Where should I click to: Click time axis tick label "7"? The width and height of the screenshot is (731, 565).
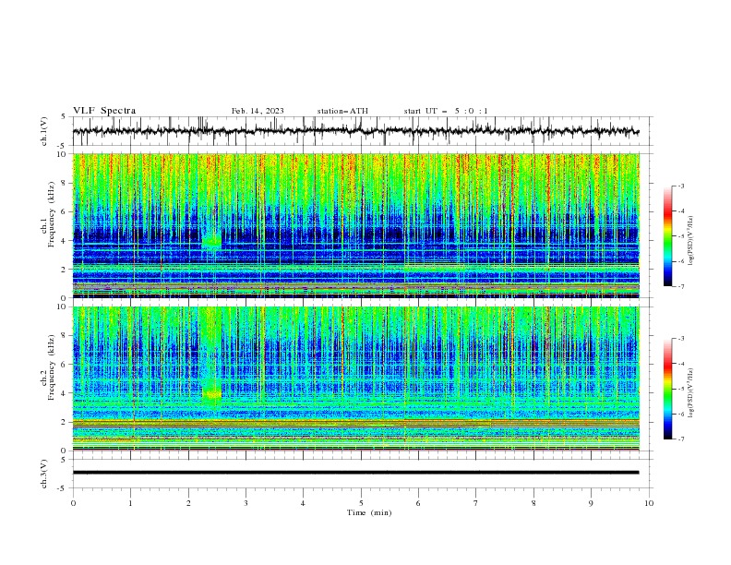[475, 503]
